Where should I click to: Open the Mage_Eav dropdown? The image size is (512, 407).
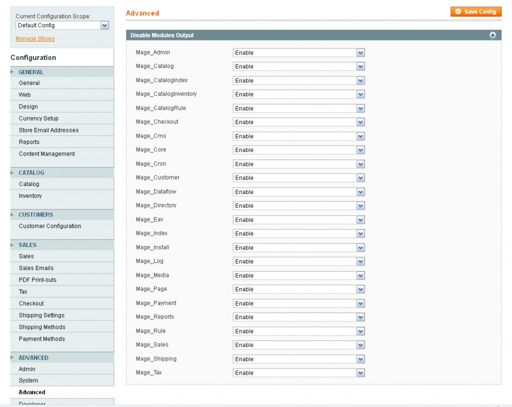click(298, 220)
